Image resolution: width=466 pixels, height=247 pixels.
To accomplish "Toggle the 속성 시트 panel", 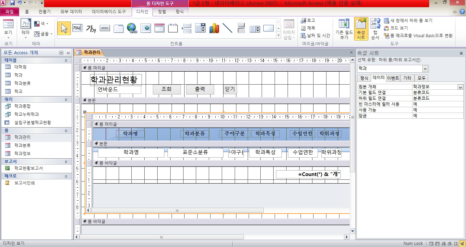I will [361, 29].
